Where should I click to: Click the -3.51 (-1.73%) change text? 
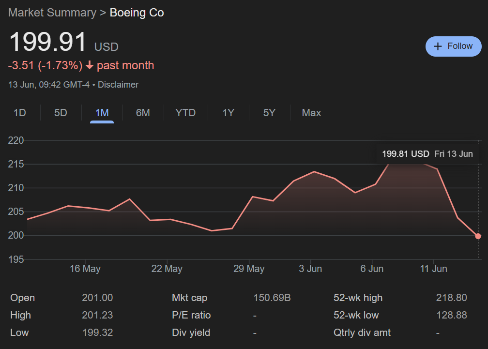45,65
